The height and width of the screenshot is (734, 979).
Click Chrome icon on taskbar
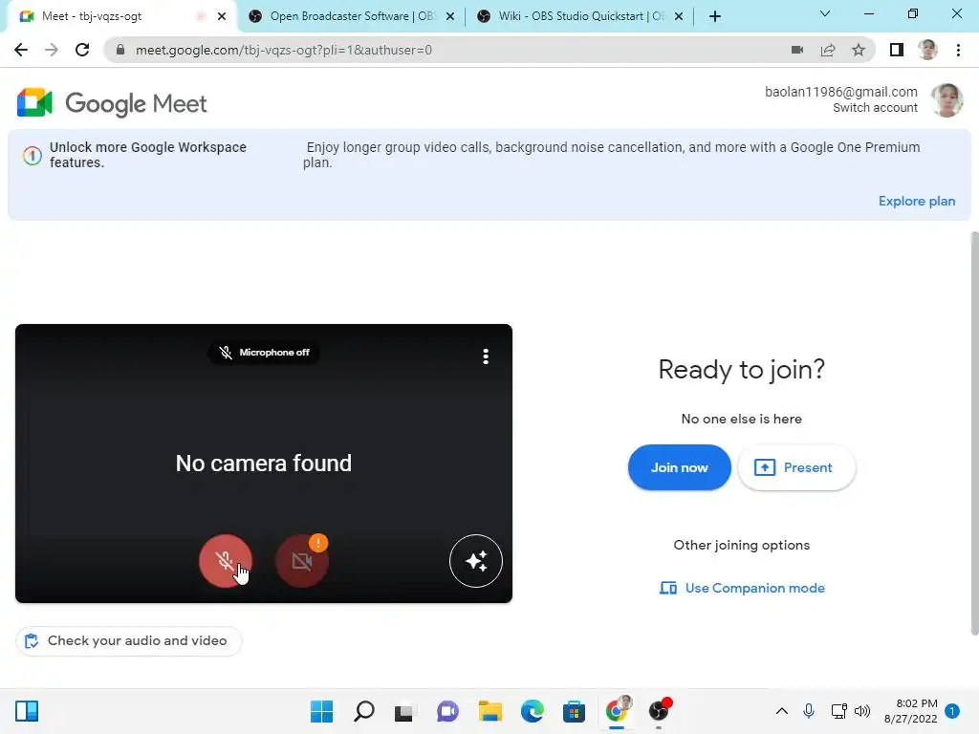[617, 711]
